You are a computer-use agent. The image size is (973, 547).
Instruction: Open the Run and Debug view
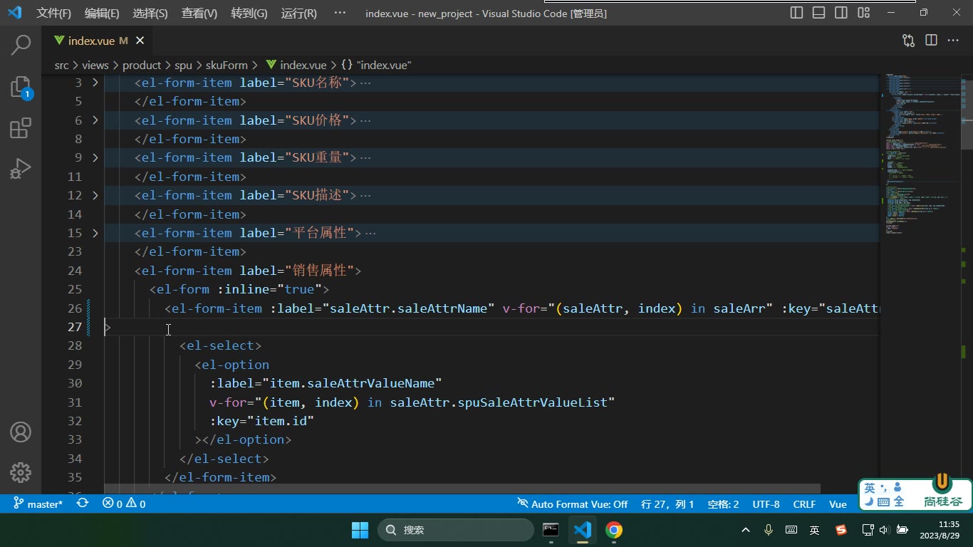(x=21, y=169)
